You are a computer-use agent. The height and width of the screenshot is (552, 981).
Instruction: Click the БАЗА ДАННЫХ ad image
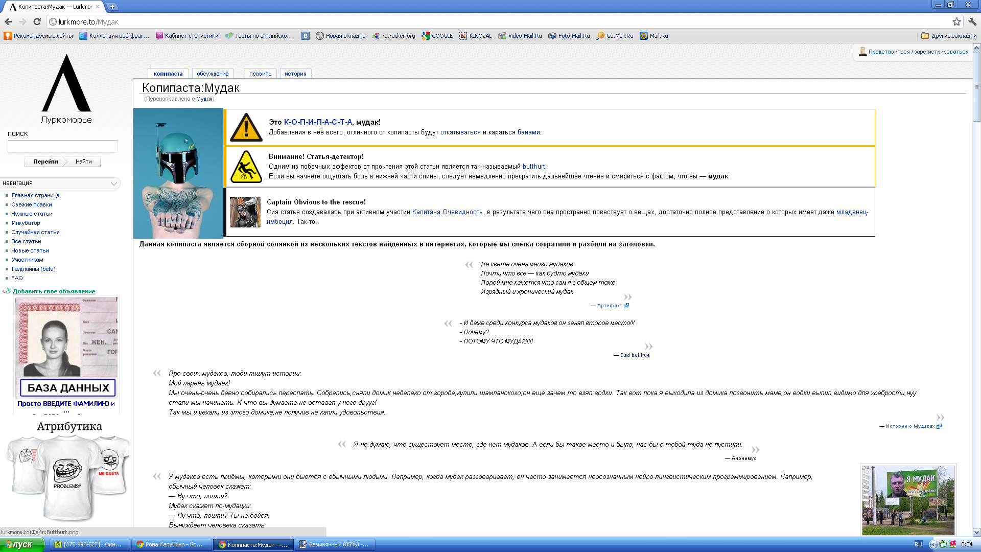tap(66, 348)
